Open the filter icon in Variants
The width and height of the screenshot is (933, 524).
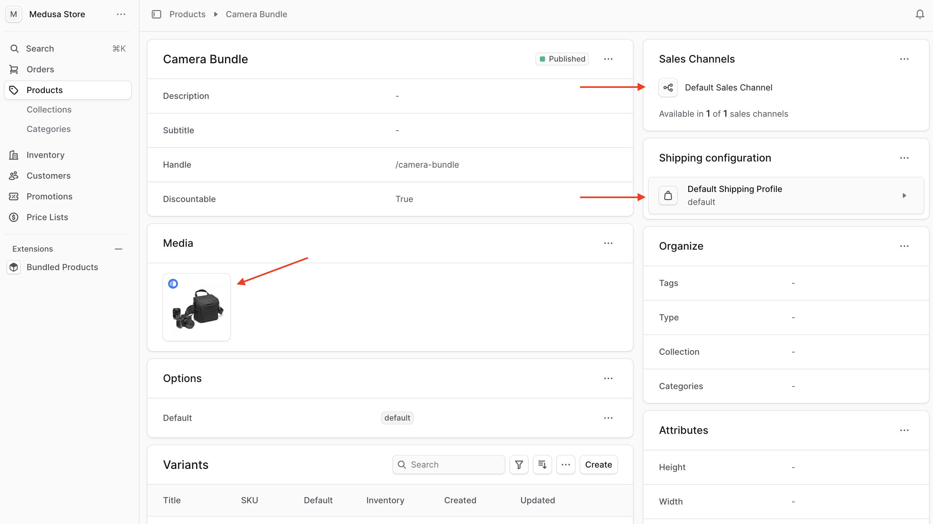pyautogui.click(x=519, y=464)
